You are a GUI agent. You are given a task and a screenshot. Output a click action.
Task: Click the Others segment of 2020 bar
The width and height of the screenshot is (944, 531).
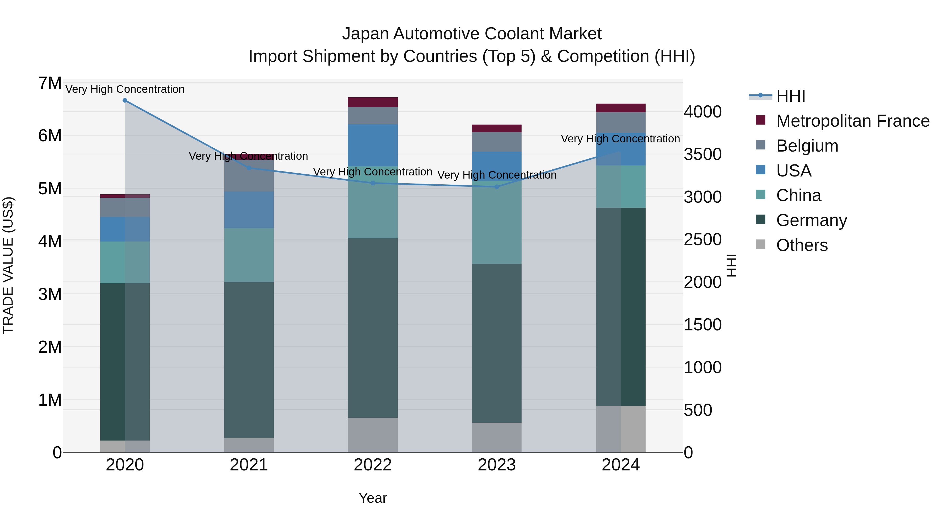pos(125,447)
